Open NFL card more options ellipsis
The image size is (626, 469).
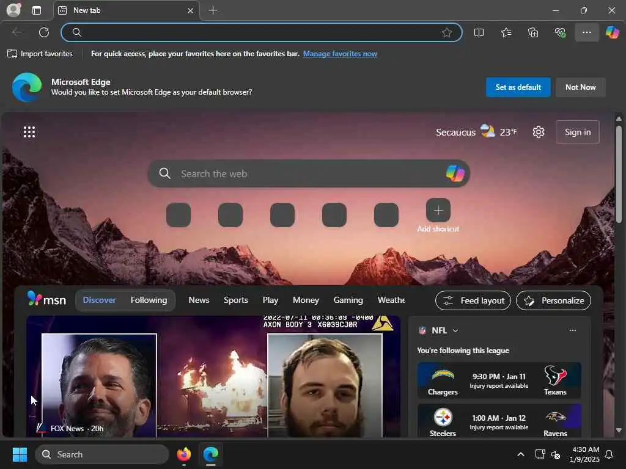572,330
